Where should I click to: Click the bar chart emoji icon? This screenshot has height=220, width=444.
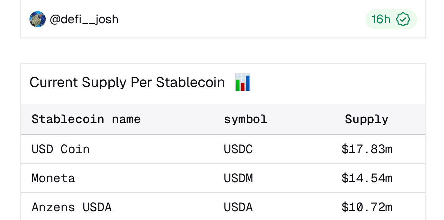[x=243, y=83]
